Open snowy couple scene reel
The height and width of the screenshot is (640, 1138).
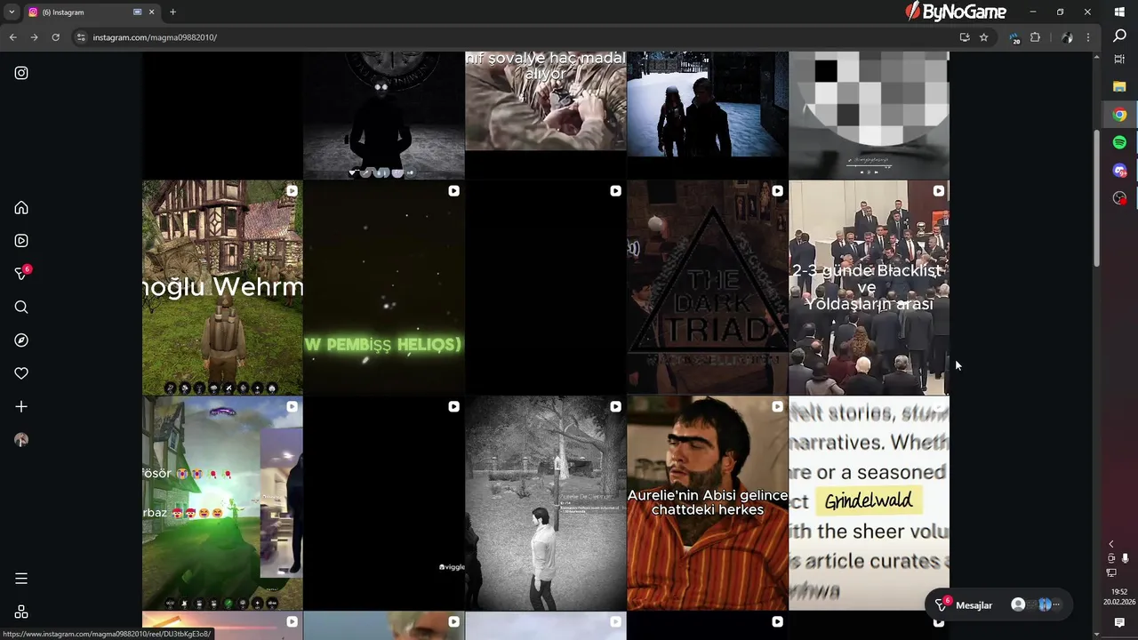707,115
